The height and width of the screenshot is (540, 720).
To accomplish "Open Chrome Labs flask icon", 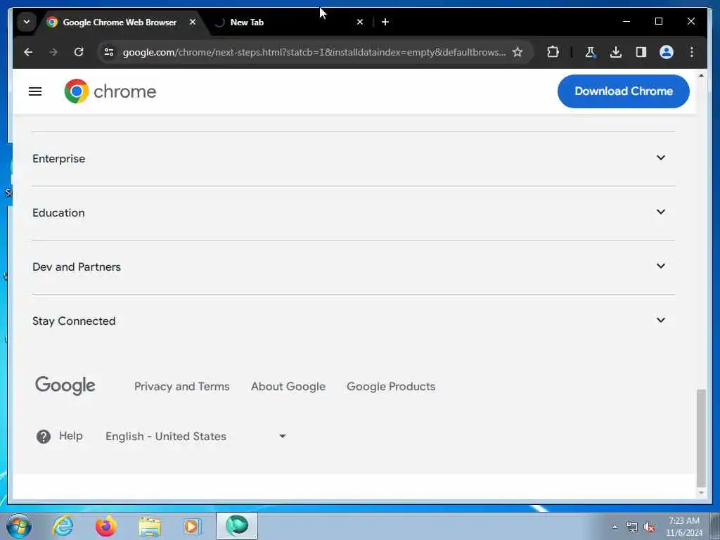I will 591,52.
